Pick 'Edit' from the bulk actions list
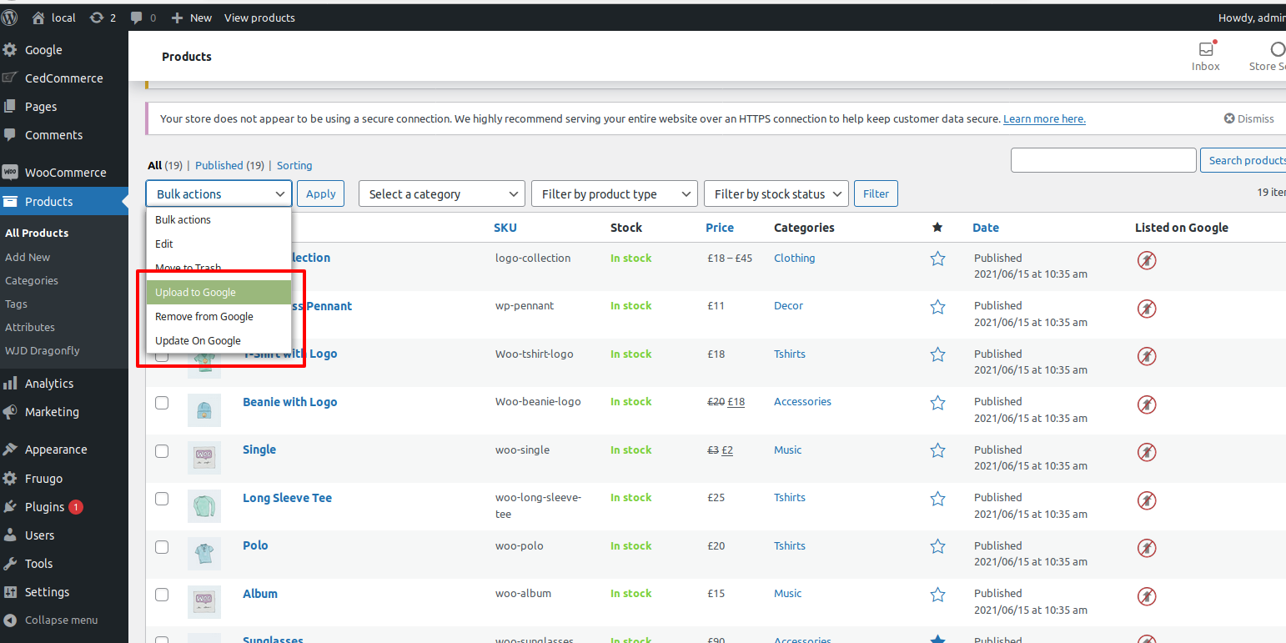The height and width of the screenshot is (643, 1286). tap(219, 244)
